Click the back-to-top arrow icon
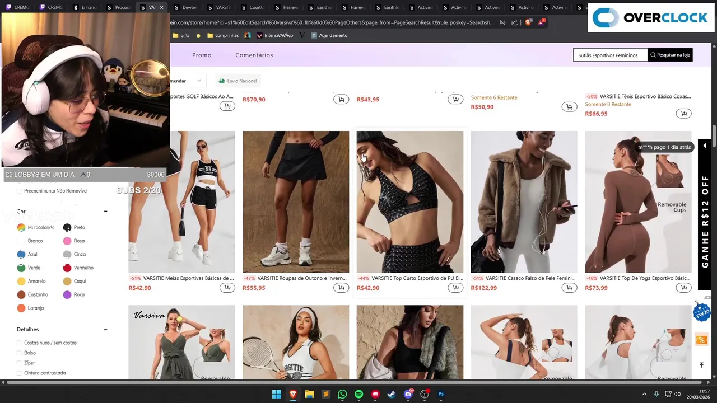The height and width of the screenshot is (403, 717). (701, 364)
